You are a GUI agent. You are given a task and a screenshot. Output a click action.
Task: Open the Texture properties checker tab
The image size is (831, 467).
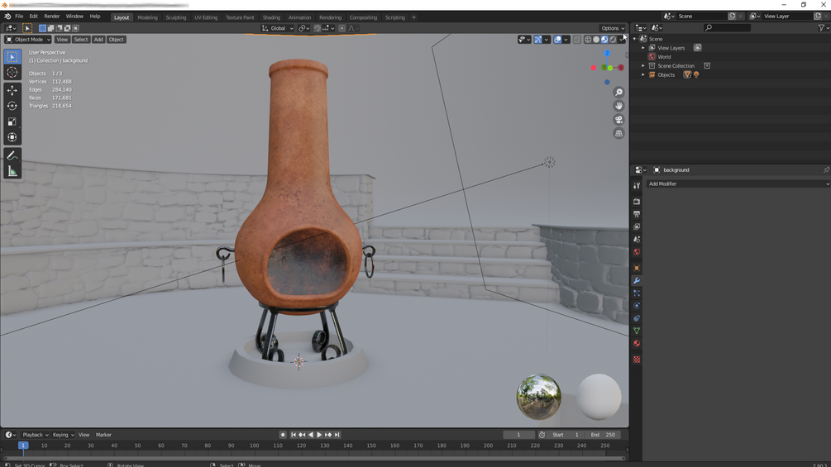click(x=637, y=360)
